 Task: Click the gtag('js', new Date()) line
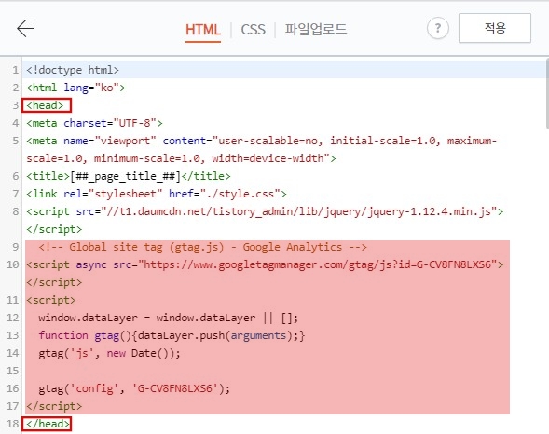[x=110, y=353]
